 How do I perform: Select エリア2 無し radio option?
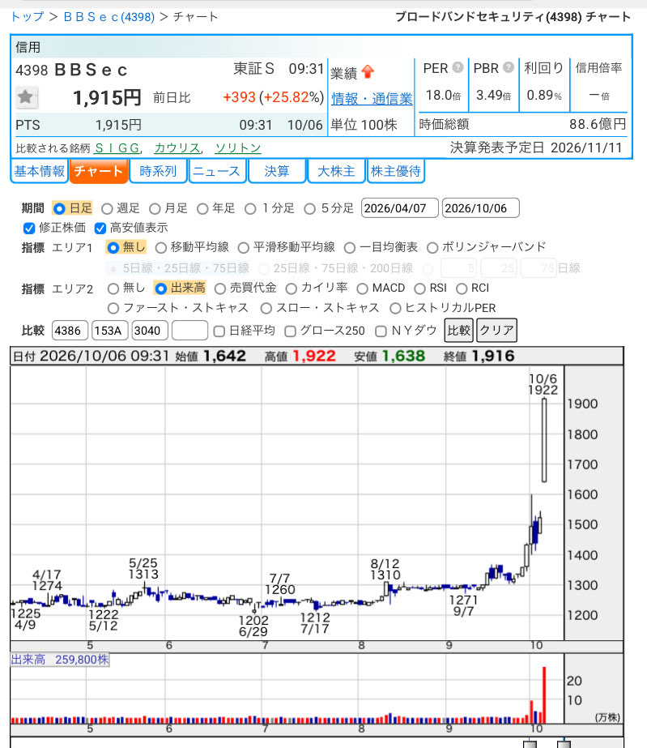[x=113, y=289]
